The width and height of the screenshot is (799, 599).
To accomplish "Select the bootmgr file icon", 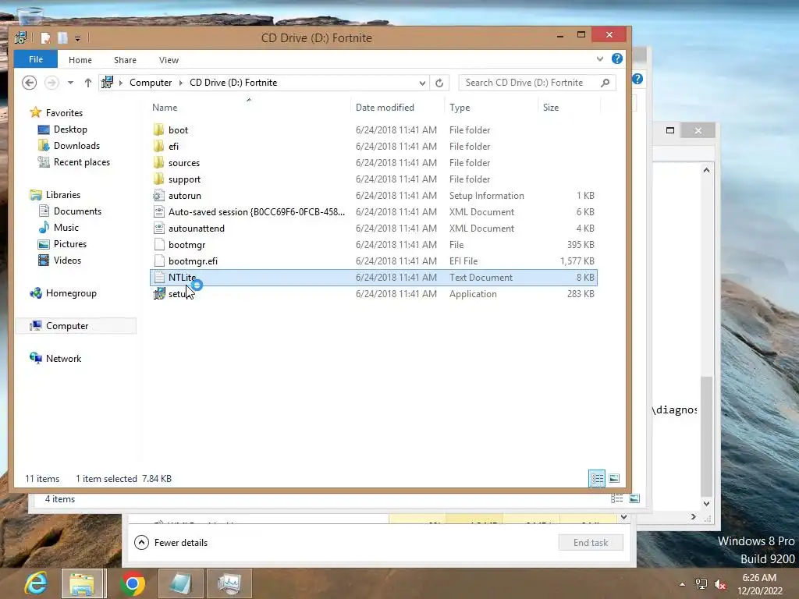I will pyautogui.click(x=159, y=244).
